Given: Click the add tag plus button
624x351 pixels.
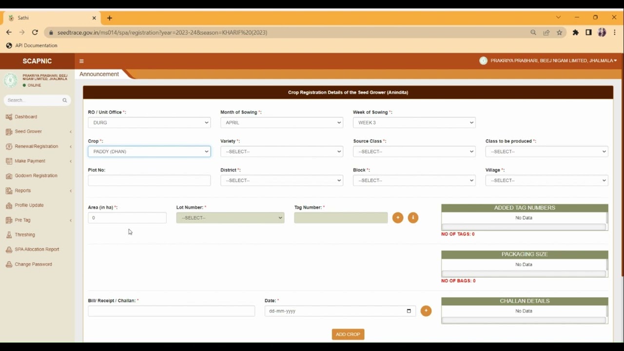Looking at the screenshot, I should point(398,217).
